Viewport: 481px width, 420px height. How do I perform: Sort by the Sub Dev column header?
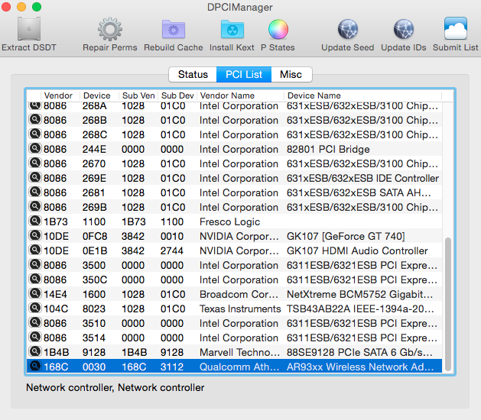[x=177, y=95]
